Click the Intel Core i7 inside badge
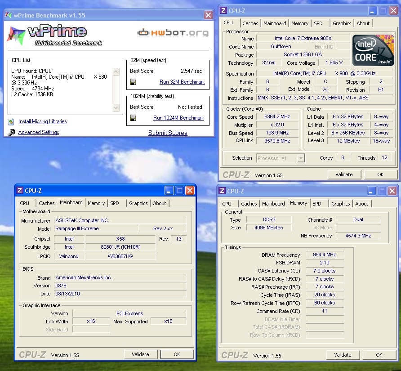401x371 pixels. [x=373, y=50]
